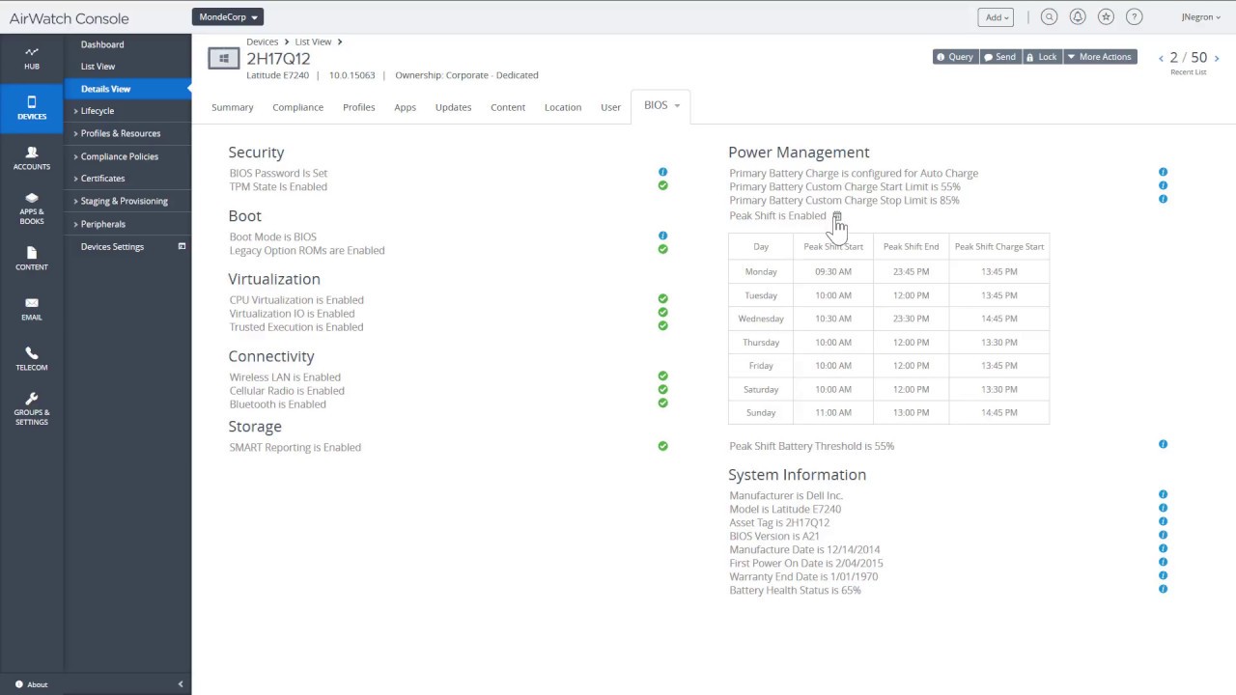Open the Devices breadcrumb link
1236x695 pixels.
point(262,42)
